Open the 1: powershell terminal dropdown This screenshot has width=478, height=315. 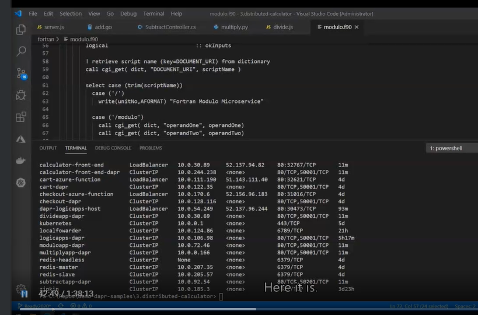452,148
